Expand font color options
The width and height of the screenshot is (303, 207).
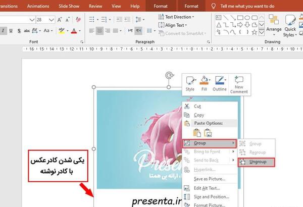(80, 31)
